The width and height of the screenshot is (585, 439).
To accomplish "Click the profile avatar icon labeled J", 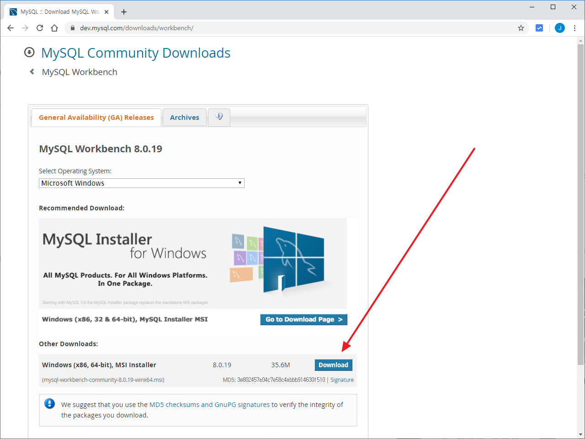I will click(x=559, y=28).
